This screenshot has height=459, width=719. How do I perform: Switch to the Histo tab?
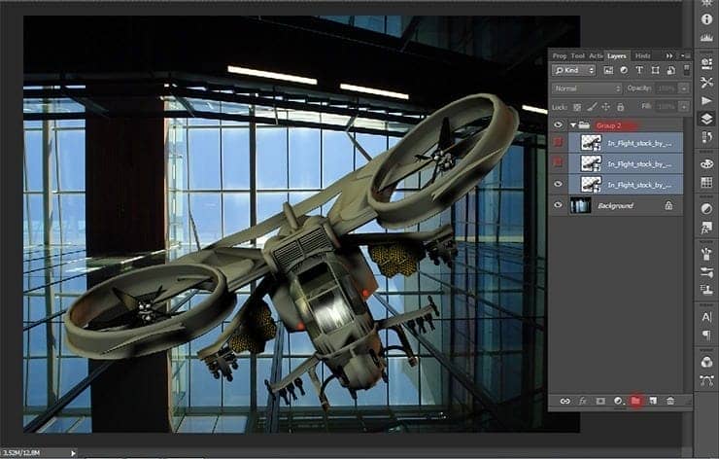643,56
